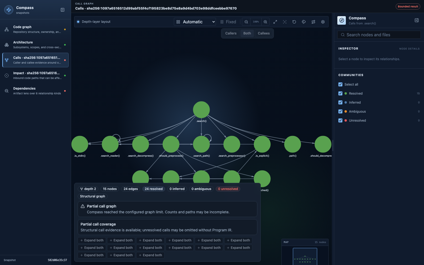The height and width of the screenshot is (265, 424).
Task: Click the snapshot hash 582d06e35c37
Action: coord(57,260)
